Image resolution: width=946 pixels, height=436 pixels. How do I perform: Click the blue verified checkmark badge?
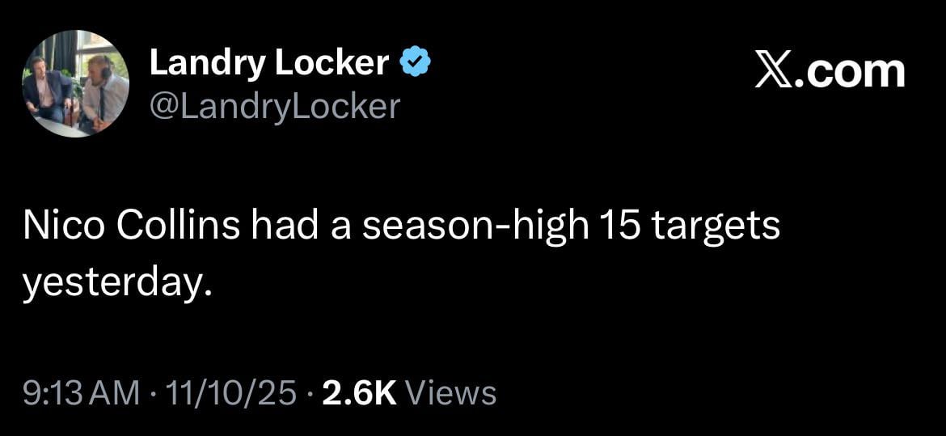[x=416, y=64]
